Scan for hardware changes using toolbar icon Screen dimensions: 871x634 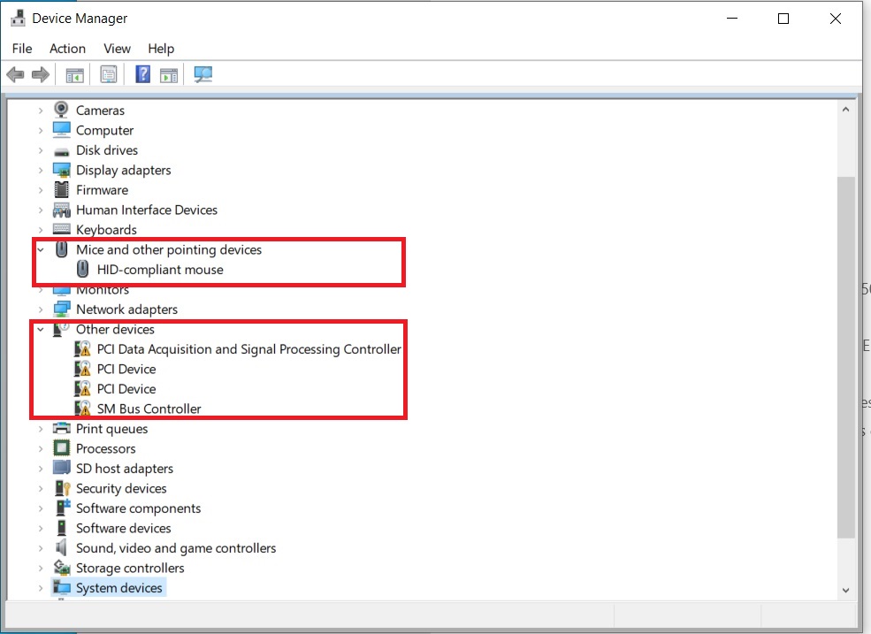click(x=202, y=74)
